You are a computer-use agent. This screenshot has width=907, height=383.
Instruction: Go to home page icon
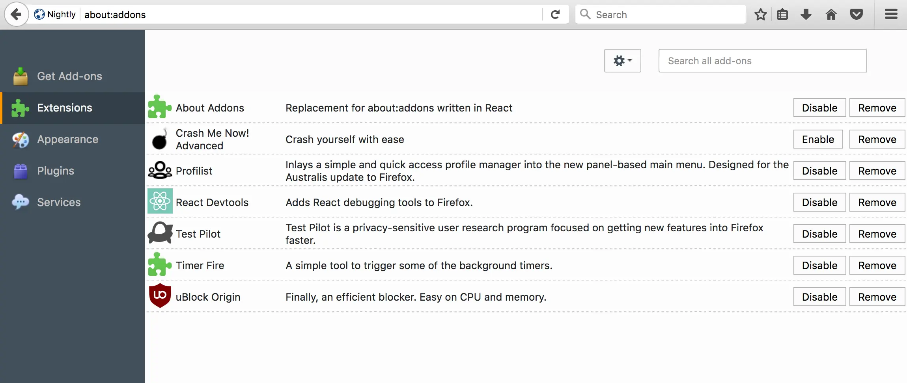[x=831, y=15]
